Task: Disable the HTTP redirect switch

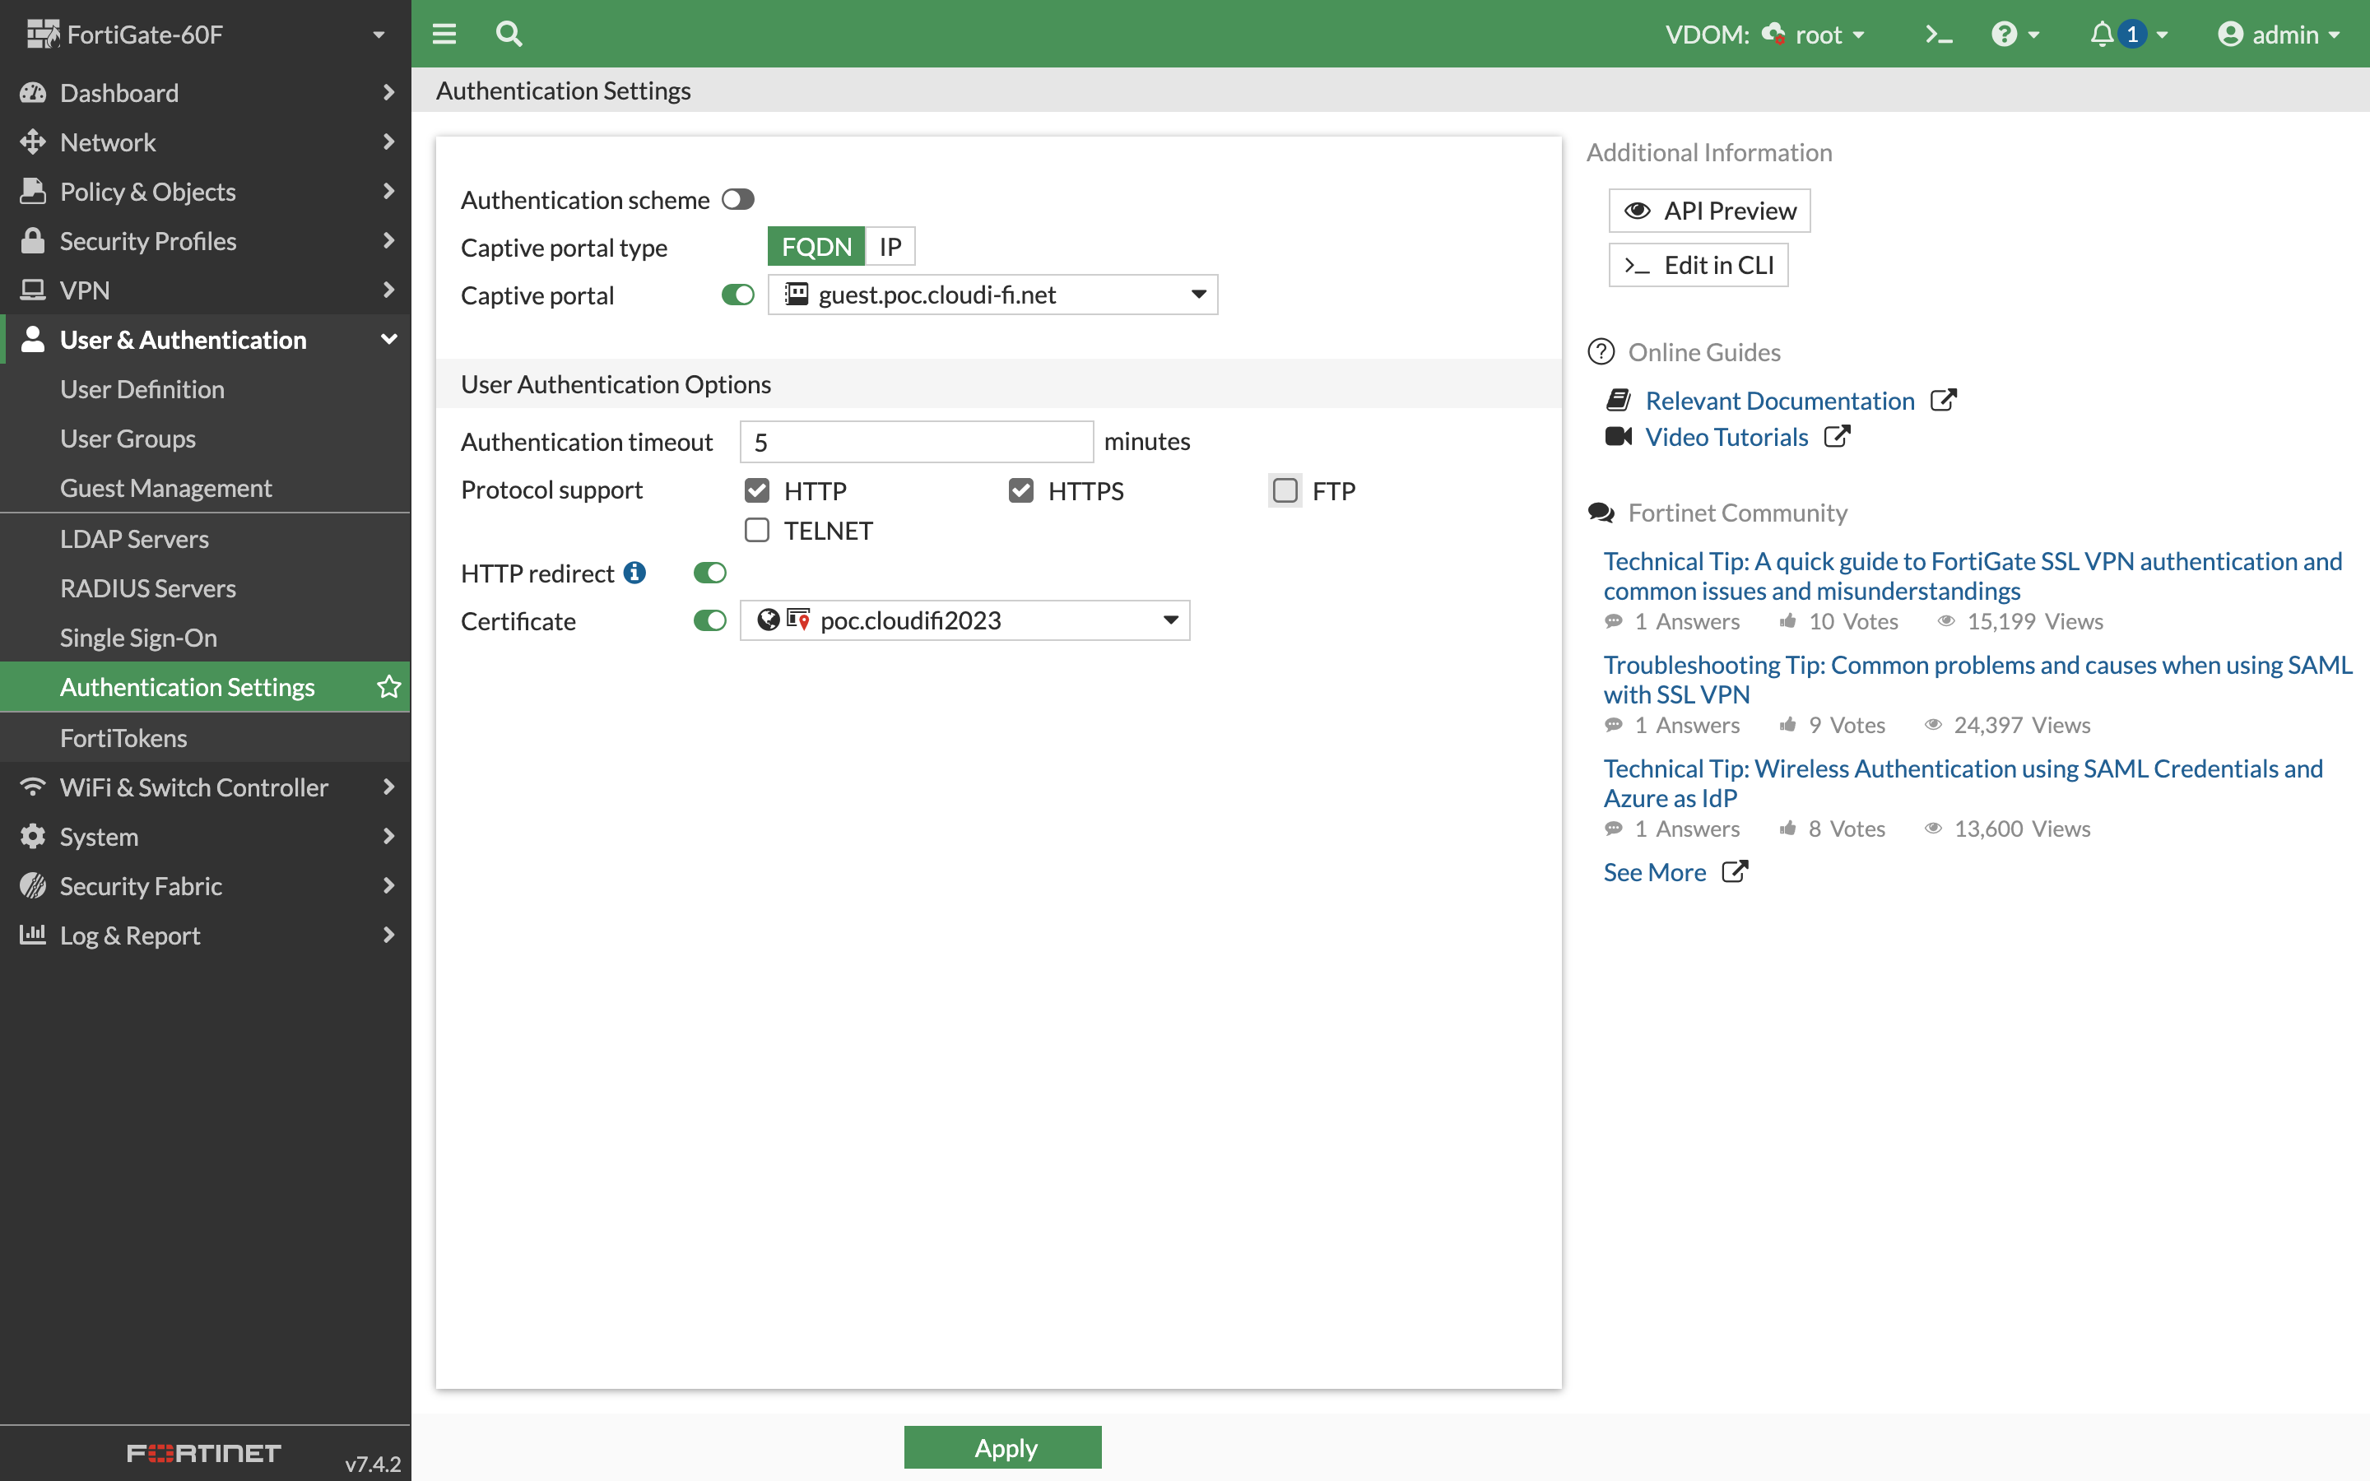Action: 709,572
